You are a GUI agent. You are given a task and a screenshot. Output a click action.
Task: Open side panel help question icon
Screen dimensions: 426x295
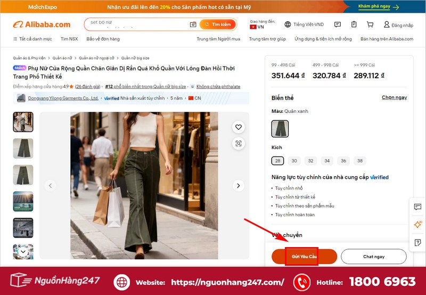click(417, 242)
